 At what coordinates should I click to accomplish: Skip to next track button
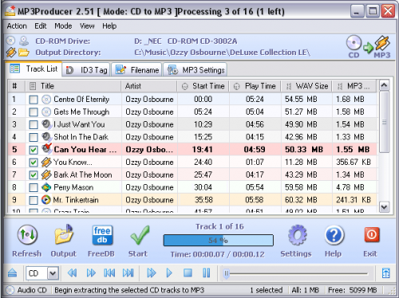[128, 273]
